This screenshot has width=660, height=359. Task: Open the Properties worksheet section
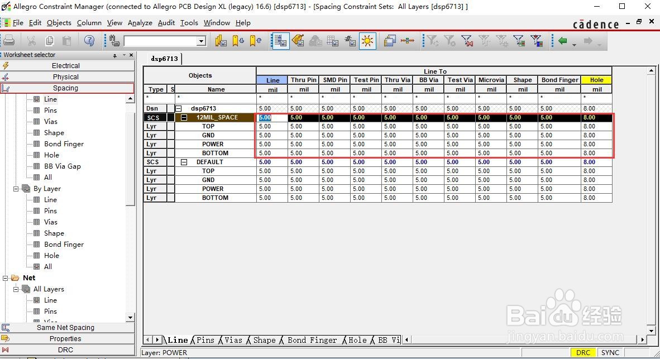coord(68,338)
